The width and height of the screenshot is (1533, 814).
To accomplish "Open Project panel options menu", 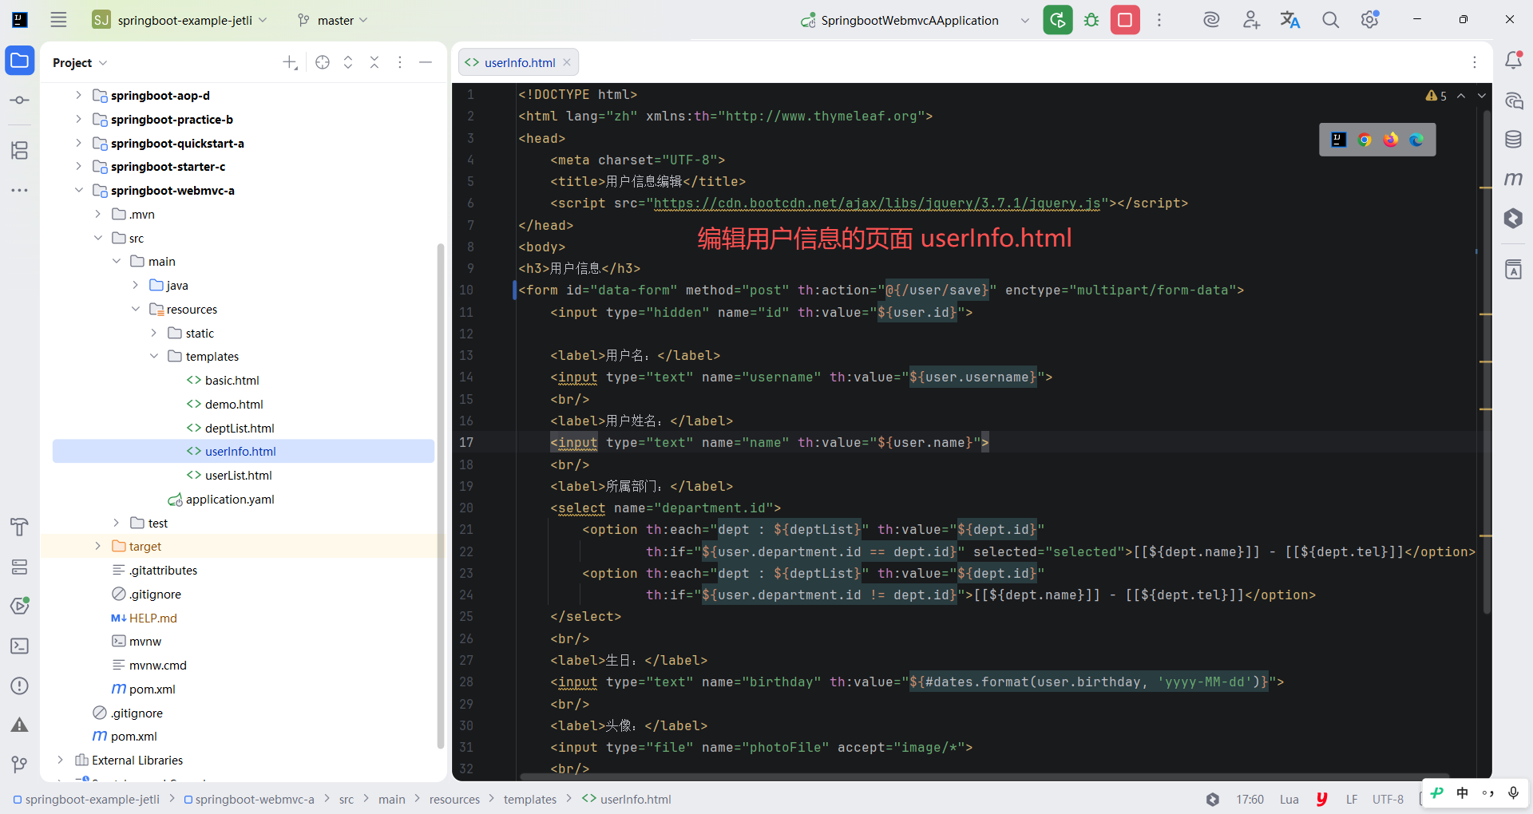I will 400,62.
